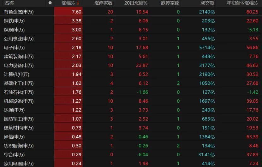Viewport: 262px width, 167px height.
Task: Sort by 涨幅% column header
Action: (68, 3)
